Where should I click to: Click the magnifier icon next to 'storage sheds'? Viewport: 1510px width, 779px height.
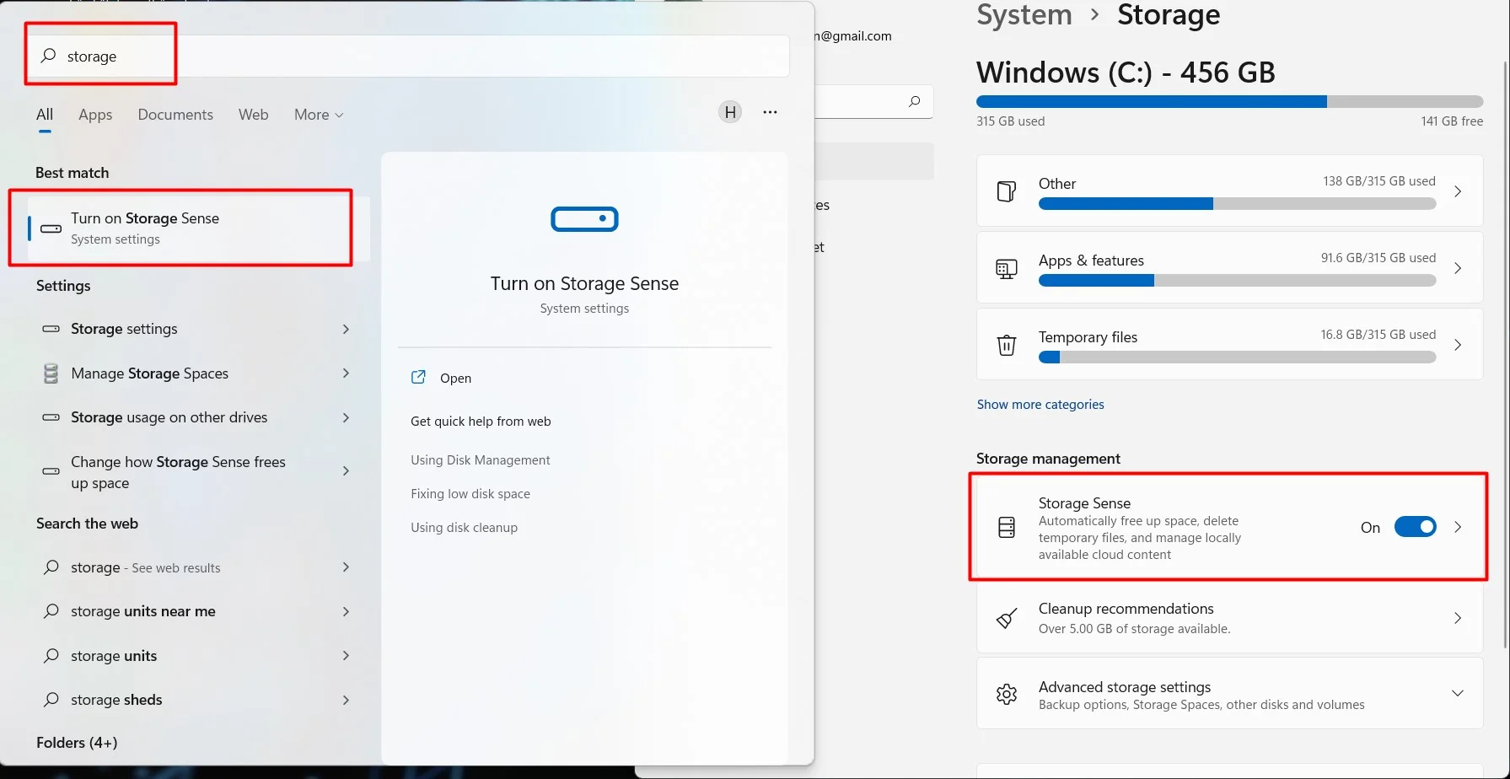pyautogui.click(x=51, y=700)
